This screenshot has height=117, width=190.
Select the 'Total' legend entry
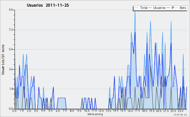(143, 8)
